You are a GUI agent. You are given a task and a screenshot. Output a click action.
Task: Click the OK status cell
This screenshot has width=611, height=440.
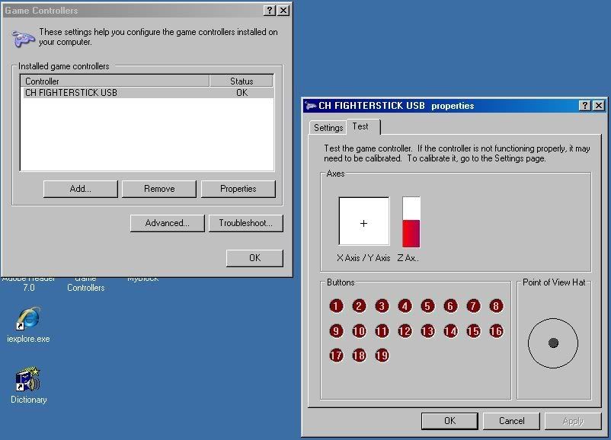(x=242, y=93)
